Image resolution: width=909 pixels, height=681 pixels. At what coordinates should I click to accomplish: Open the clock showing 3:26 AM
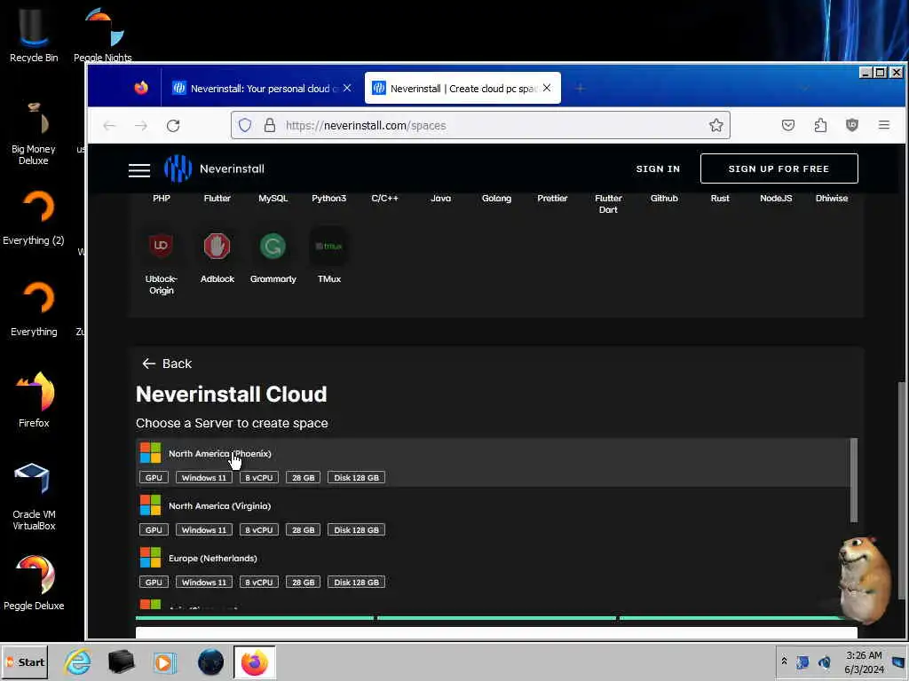point(864,661)
